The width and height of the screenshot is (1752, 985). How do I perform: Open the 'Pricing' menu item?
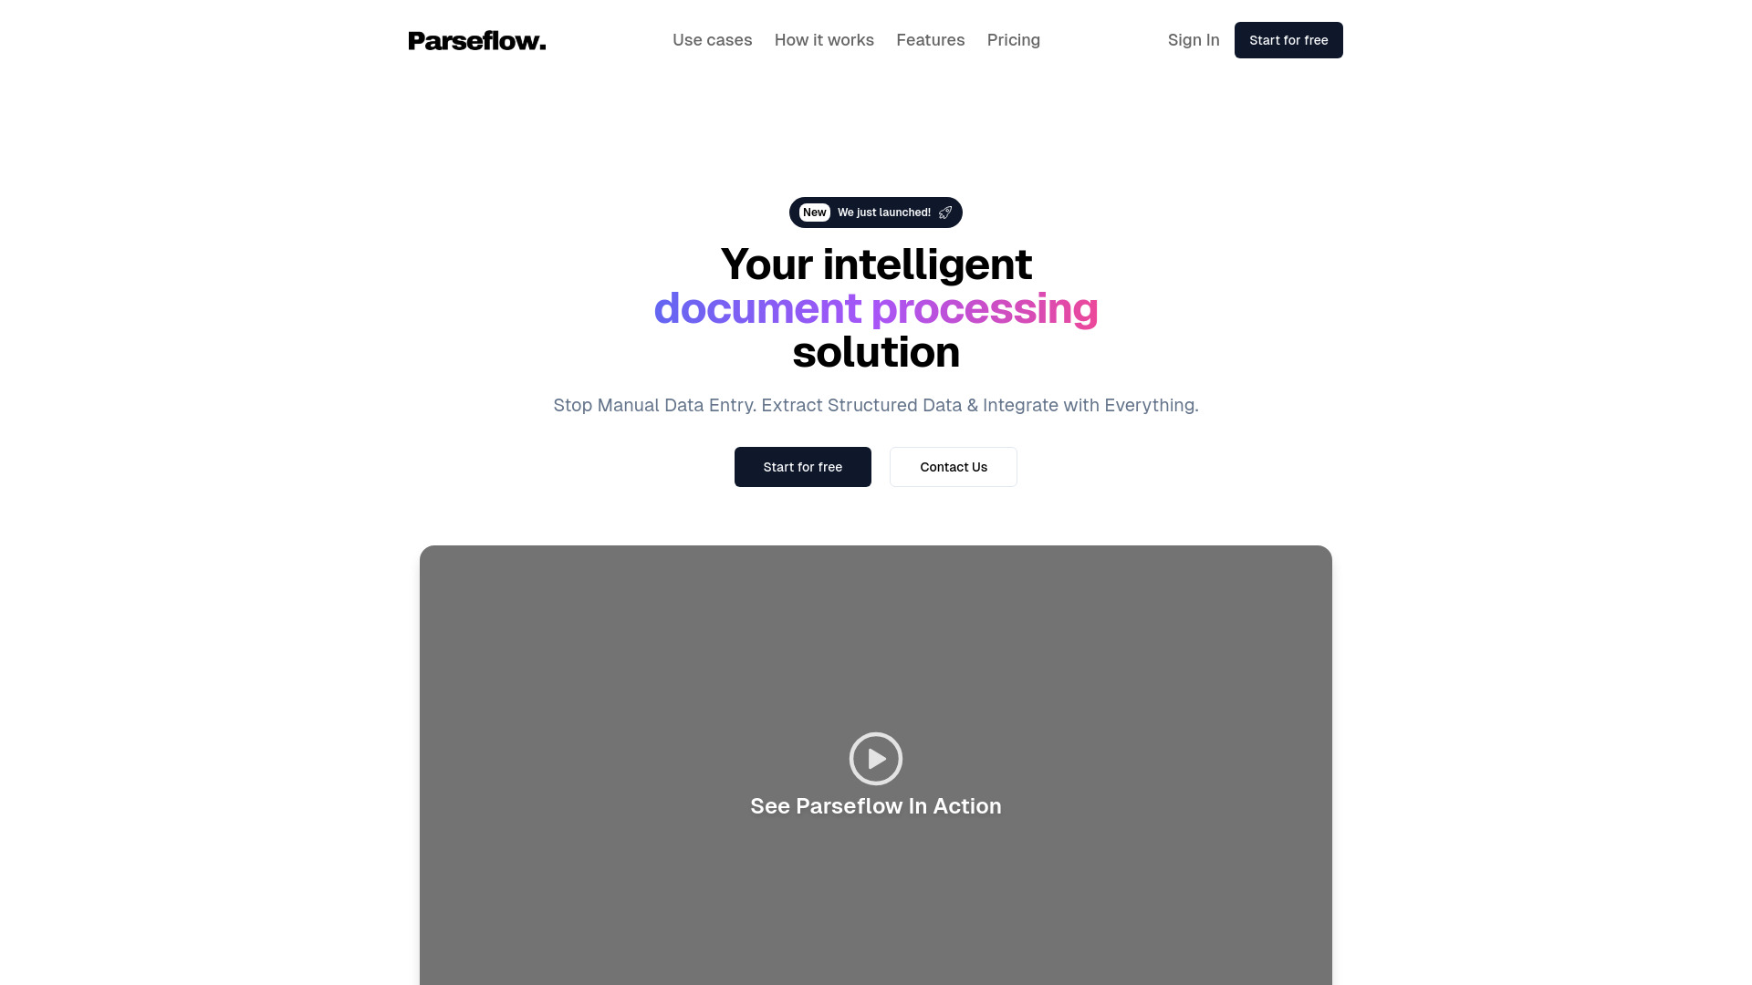tap(1013, 40)
